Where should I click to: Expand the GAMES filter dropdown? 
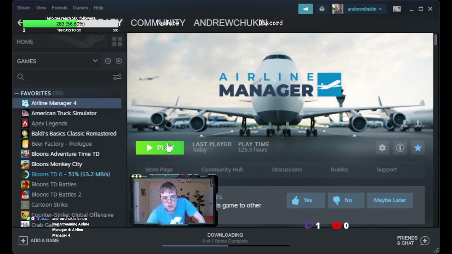(57, 61)
